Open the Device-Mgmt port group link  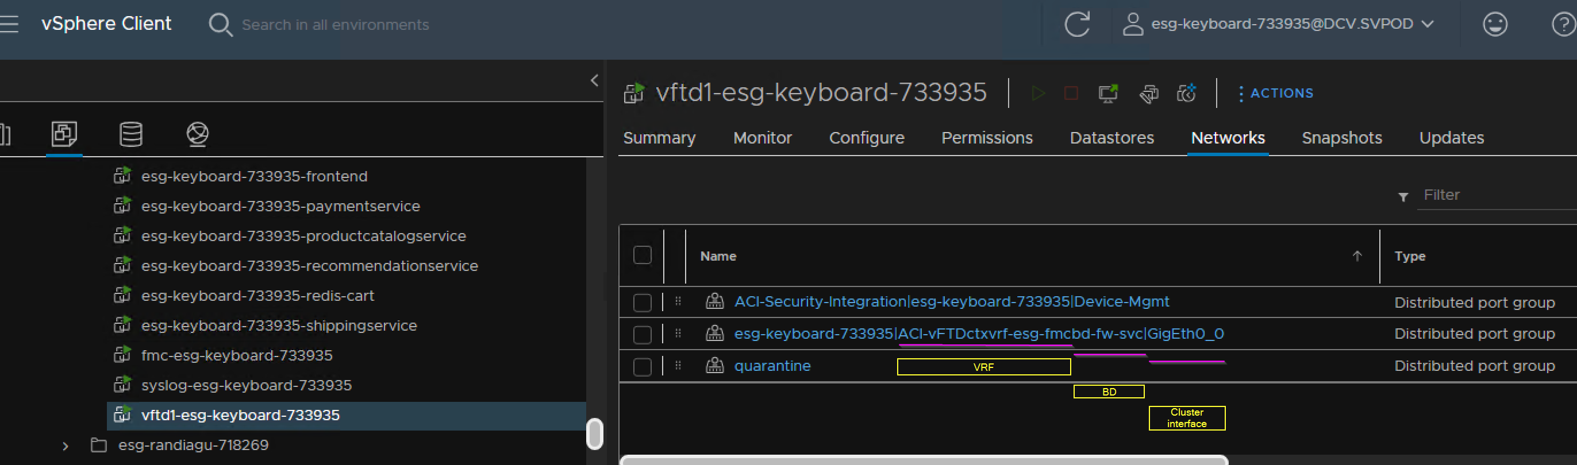click(x=951, y=301)
